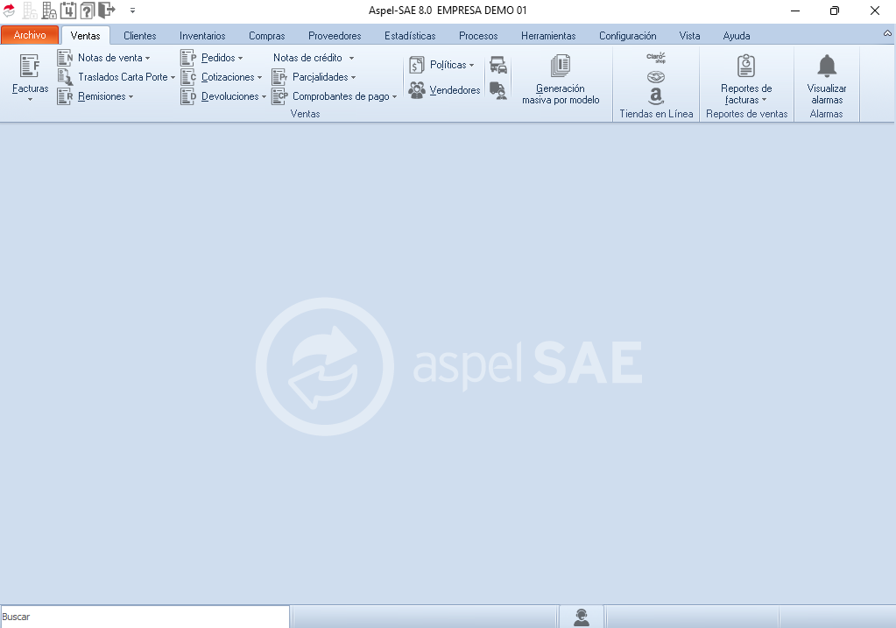Click the Visualizar alarmas bell icon

(x=827, y=67)
